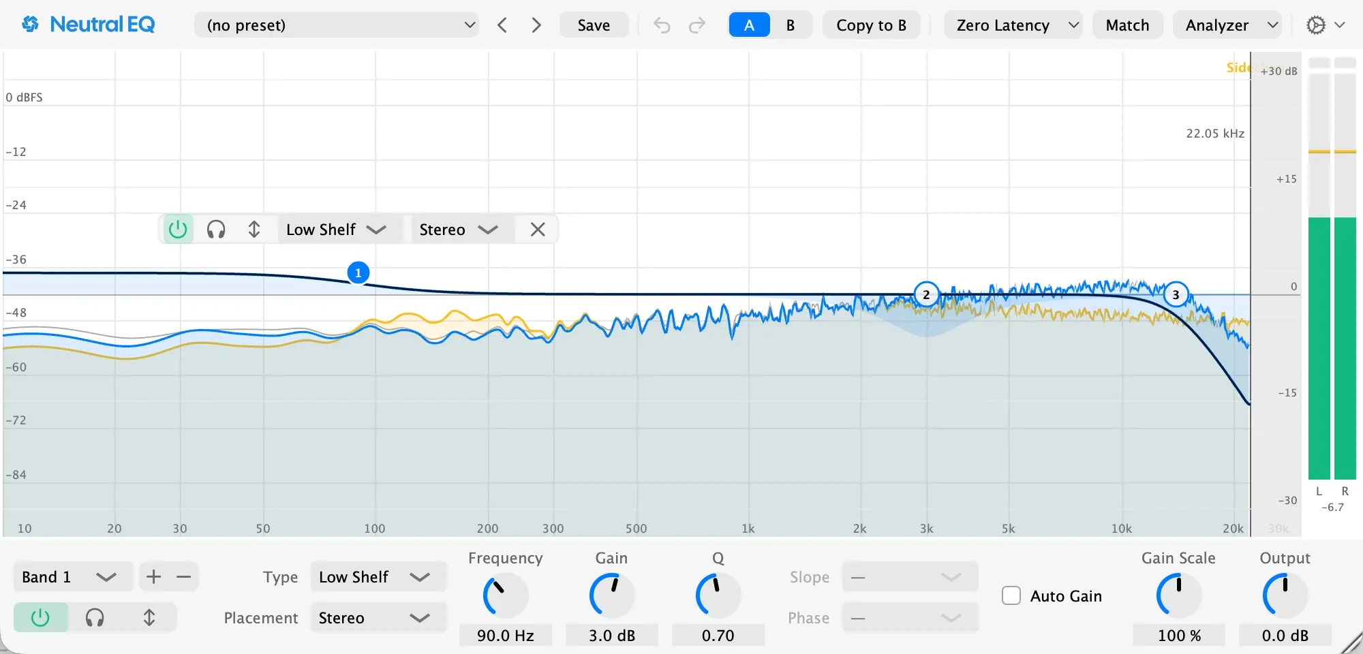Open the Type Low Shelf dropdown
The height and width of the screenshot is (654, 1363).
coord(378,577)
